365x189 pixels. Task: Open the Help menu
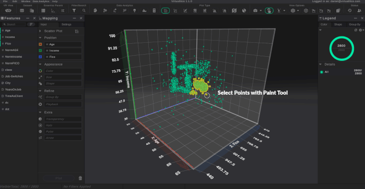(x=55, y=2)
